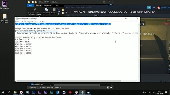Open Windows Start menu
Viewport: 170px width, 95px height.
pyautogui.click(x=3, y=92)
